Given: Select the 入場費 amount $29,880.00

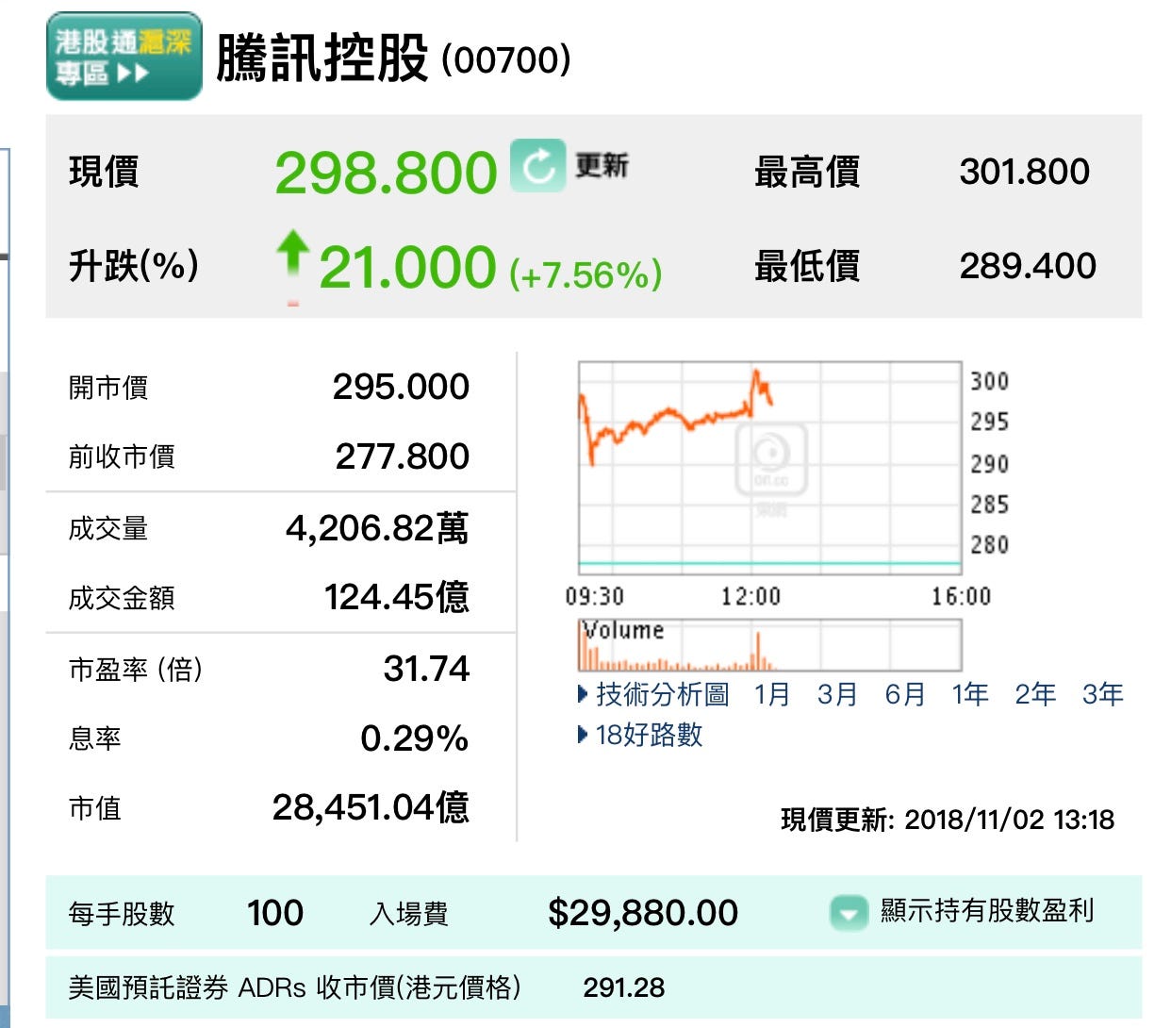Looking at the screenshot, I should (643, 913).
